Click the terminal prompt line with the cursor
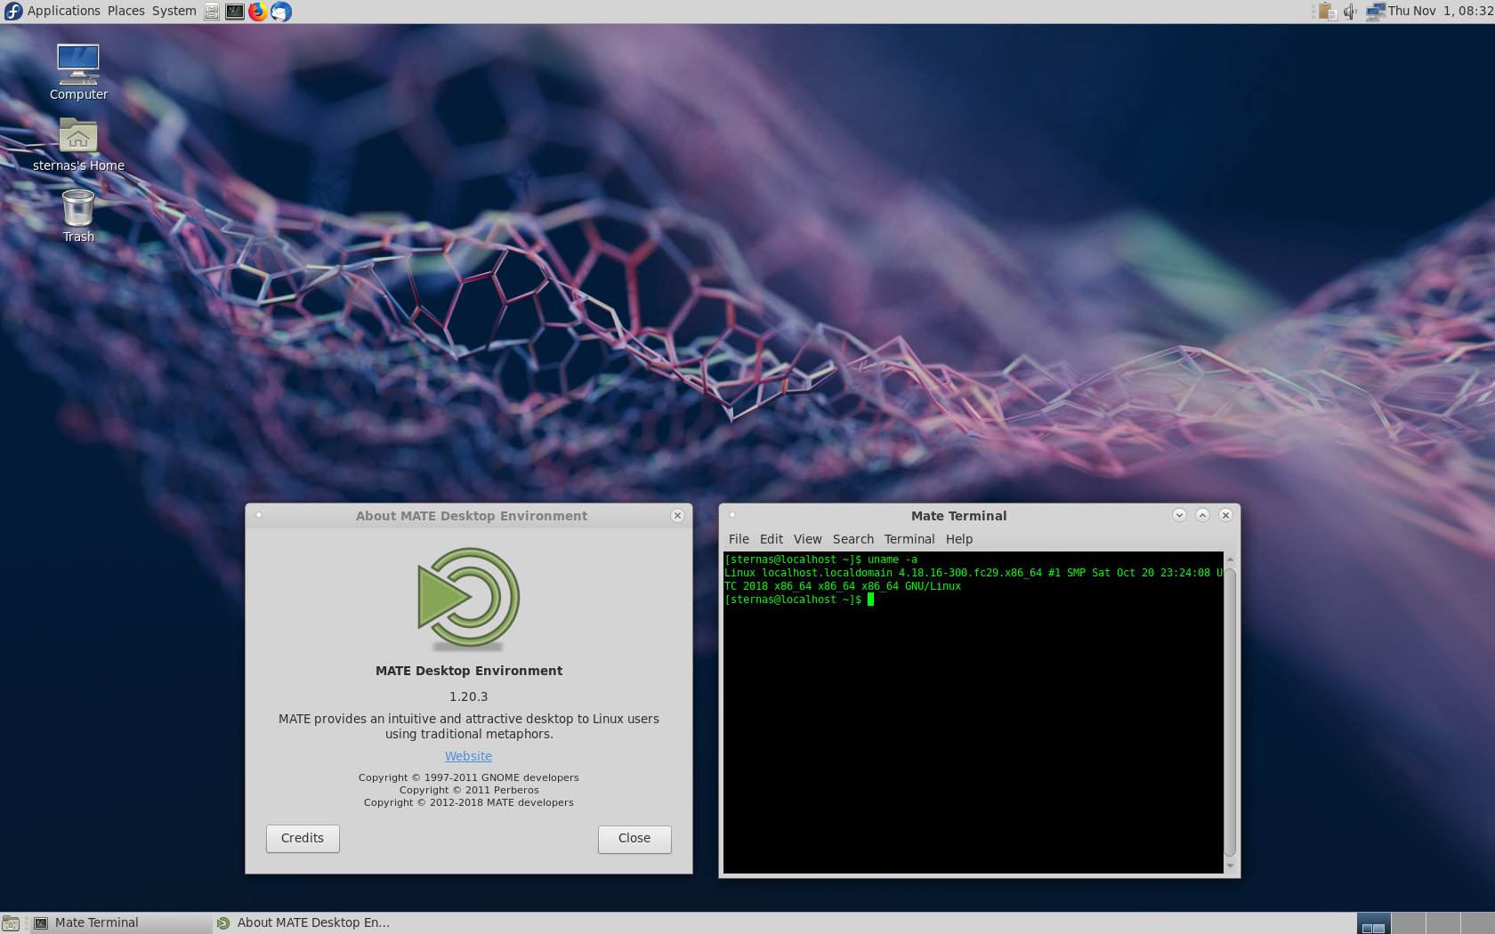The image size is (1495, 934). click(799, 600)
